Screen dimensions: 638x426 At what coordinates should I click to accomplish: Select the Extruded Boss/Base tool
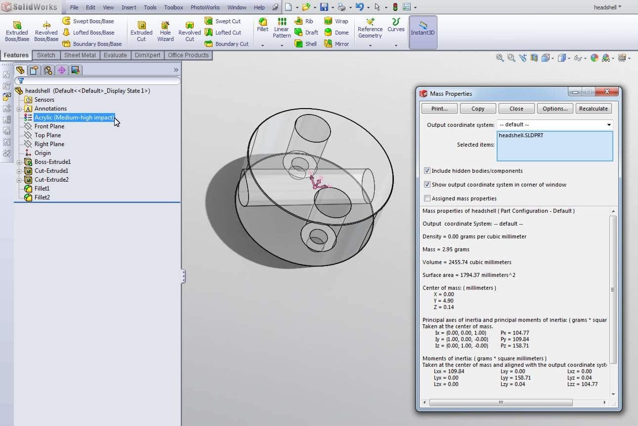(17, 32)
